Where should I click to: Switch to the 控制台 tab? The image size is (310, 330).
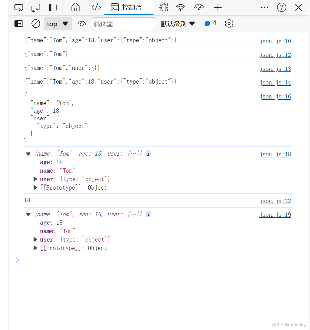(129, 7)
